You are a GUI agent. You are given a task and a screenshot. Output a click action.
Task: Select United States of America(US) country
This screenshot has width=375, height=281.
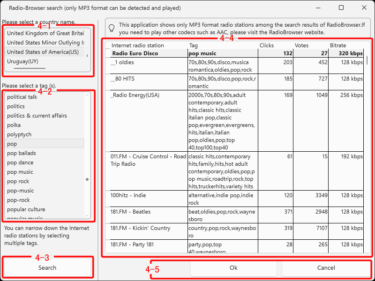point(43,52)
